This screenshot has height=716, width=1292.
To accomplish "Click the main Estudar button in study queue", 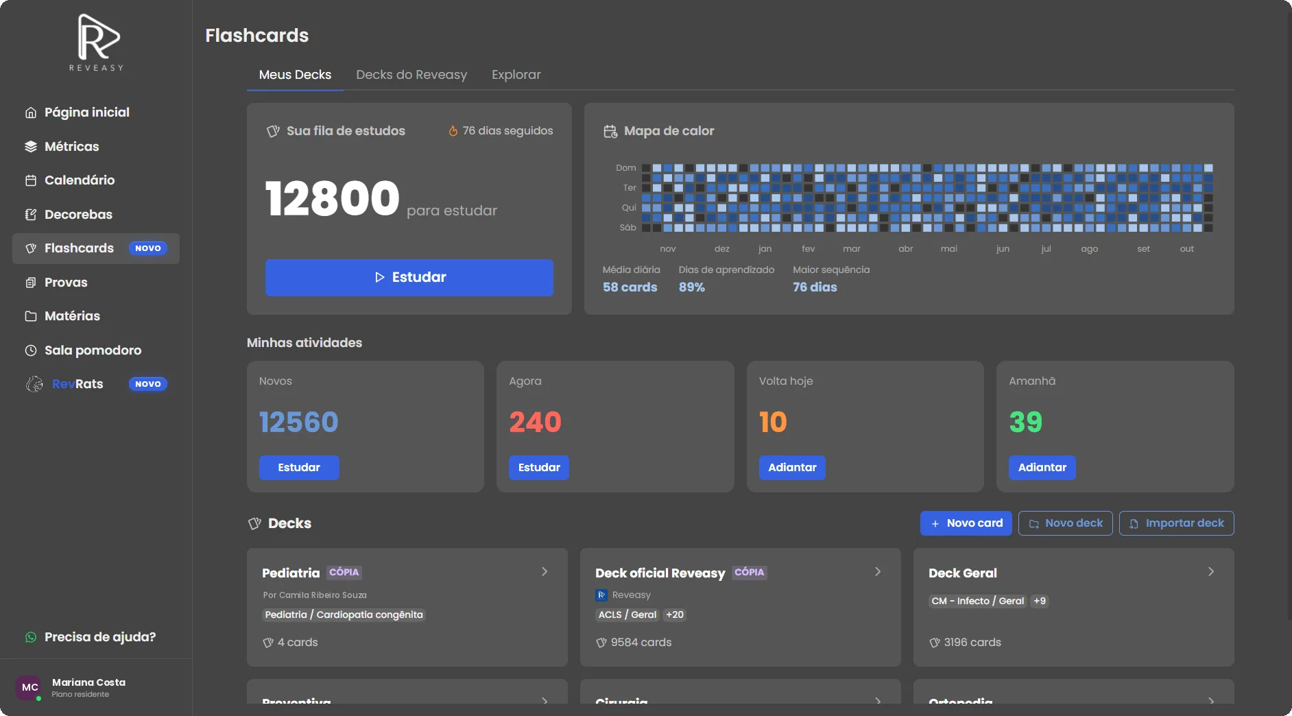I will pos(409,278).
